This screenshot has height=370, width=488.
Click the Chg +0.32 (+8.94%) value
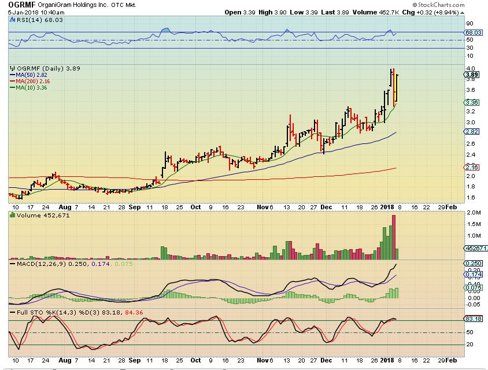click(430, 13)
